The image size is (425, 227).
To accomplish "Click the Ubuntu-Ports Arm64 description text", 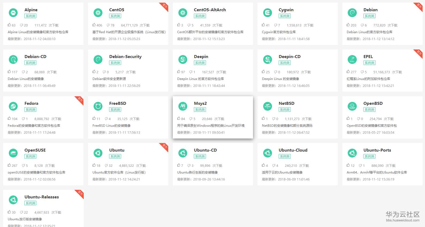I will (377, 172).
